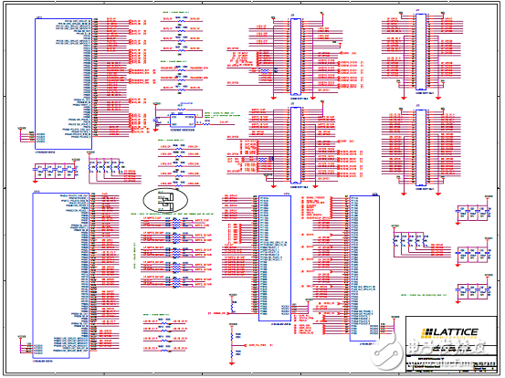Click the circular elecfans watermark logo
This screenshot has height=378, width=505.
386,352
